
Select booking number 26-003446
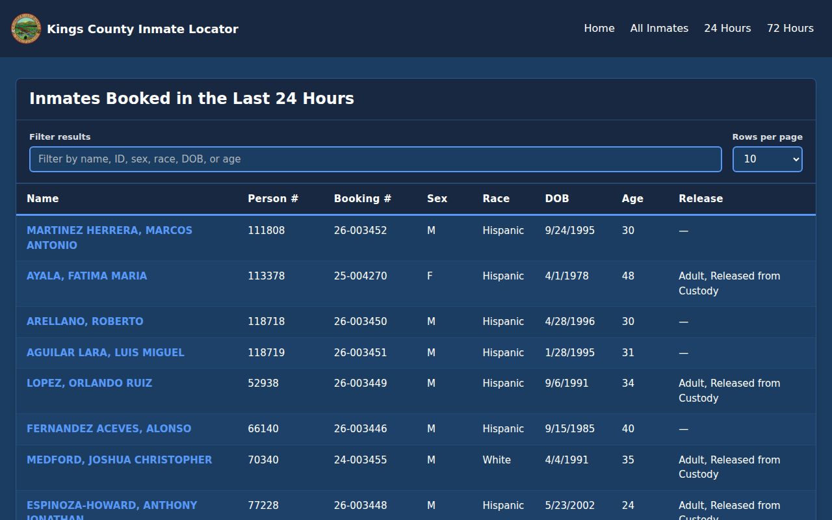tap(360, 429)
